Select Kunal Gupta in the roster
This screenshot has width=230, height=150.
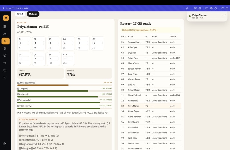tap(151, 111)
